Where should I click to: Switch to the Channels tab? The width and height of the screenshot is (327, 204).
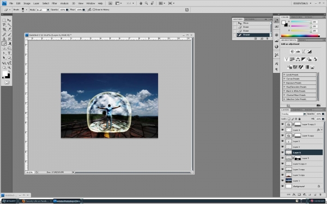tap(297, 110)
